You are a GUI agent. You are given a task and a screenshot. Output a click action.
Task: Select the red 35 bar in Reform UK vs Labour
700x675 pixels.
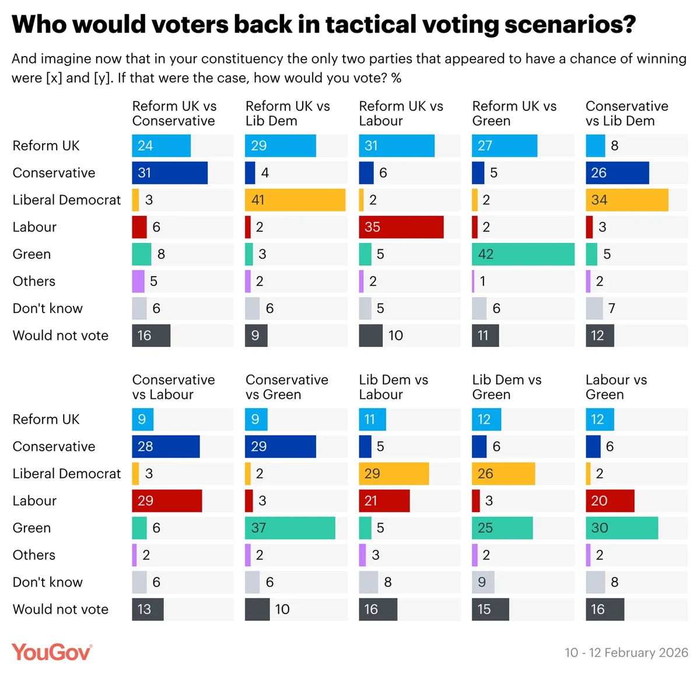tap(401, 227)
